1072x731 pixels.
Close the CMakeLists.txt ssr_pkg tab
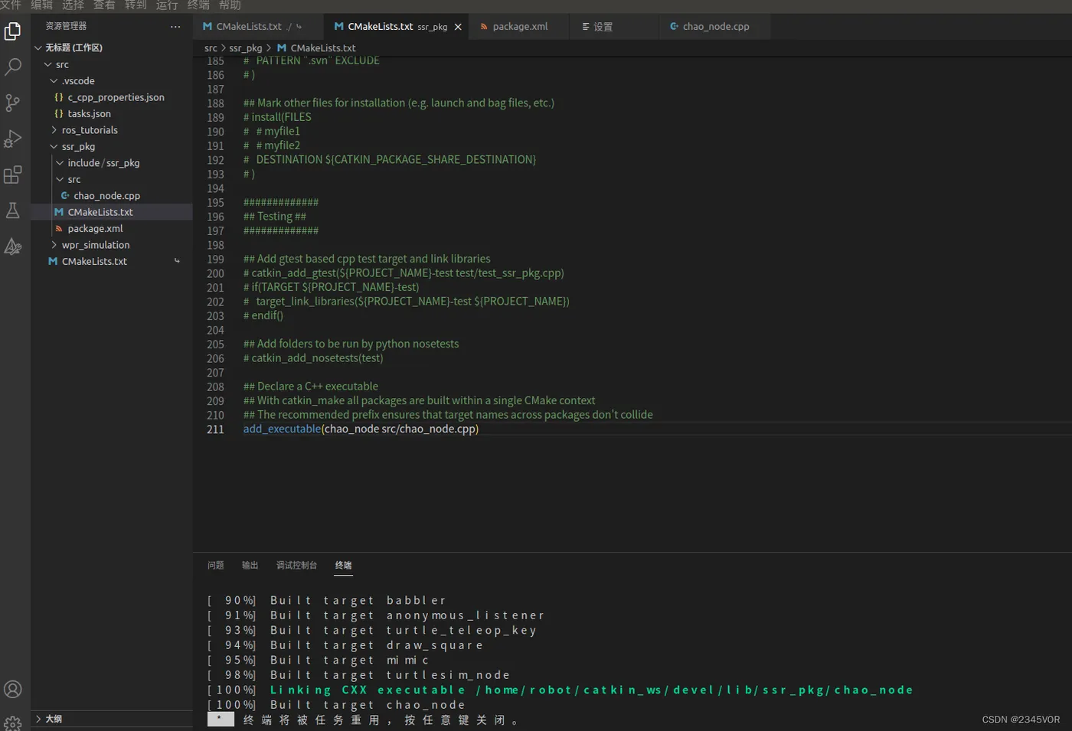click(458, 27)
